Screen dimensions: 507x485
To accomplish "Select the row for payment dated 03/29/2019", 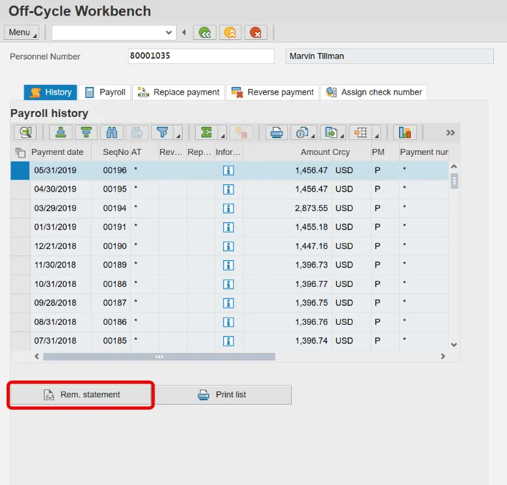I will click(20, 209).
